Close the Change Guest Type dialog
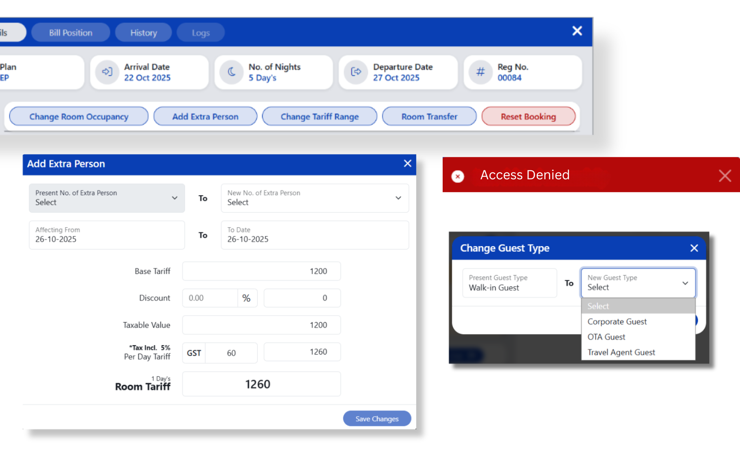The image size is (740, 462). [694, 248]
